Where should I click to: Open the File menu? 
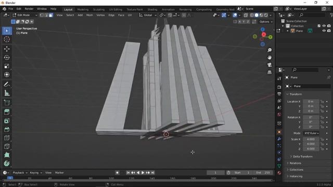(10, 9)
